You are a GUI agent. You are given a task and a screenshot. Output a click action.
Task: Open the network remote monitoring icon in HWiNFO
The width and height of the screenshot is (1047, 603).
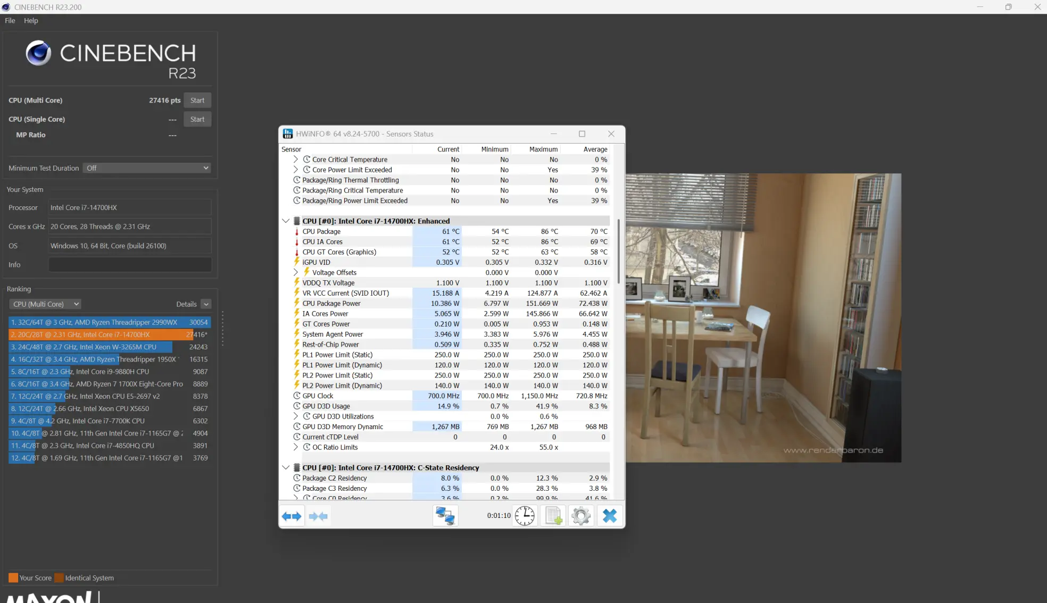click(445, 516)
